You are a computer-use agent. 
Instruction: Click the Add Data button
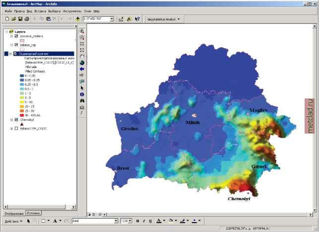pos(78,19)
